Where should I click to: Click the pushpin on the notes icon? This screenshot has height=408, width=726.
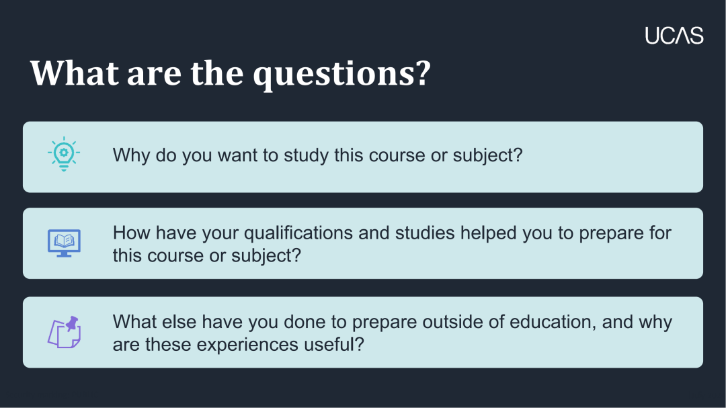[x=72, y=324]
